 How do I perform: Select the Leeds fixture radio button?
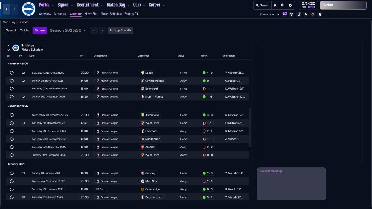pos(12,73)
